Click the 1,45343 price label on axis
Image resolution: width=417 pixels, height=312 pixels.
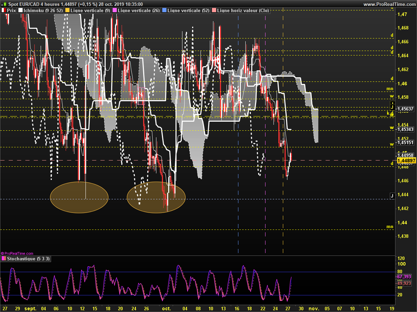click(x=406, y=129)
